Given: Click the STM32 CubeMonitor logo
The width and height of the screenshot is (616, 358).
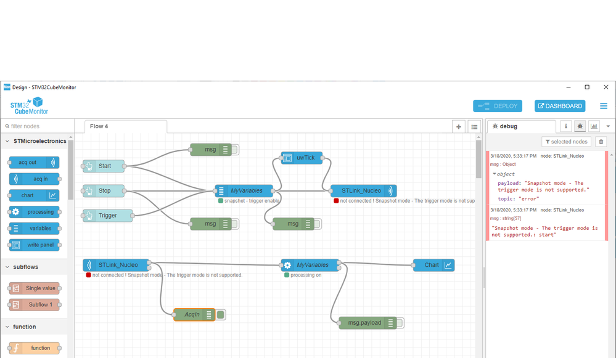Looking at the screenshot, I should [29, 107].
